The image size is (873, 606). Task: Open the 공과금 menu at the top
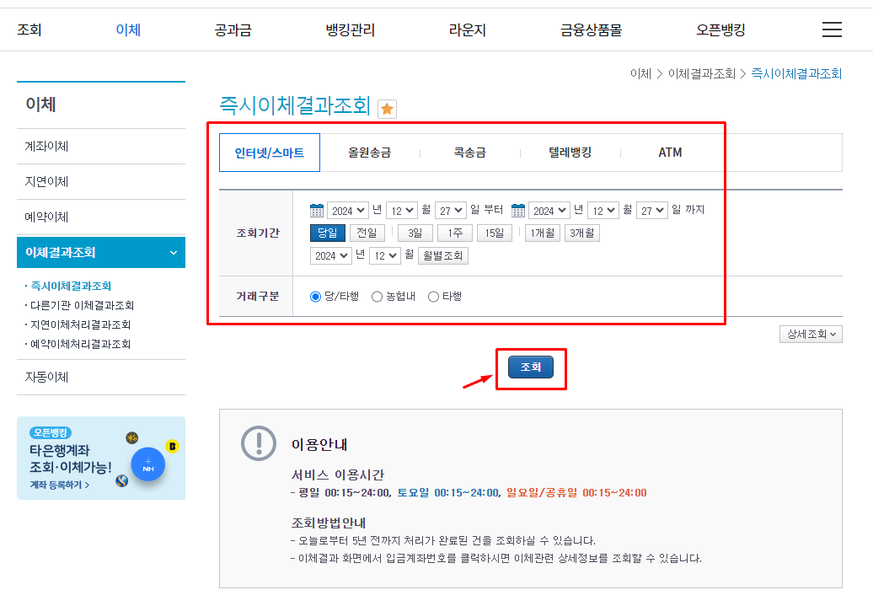click(x=233, y=29)
